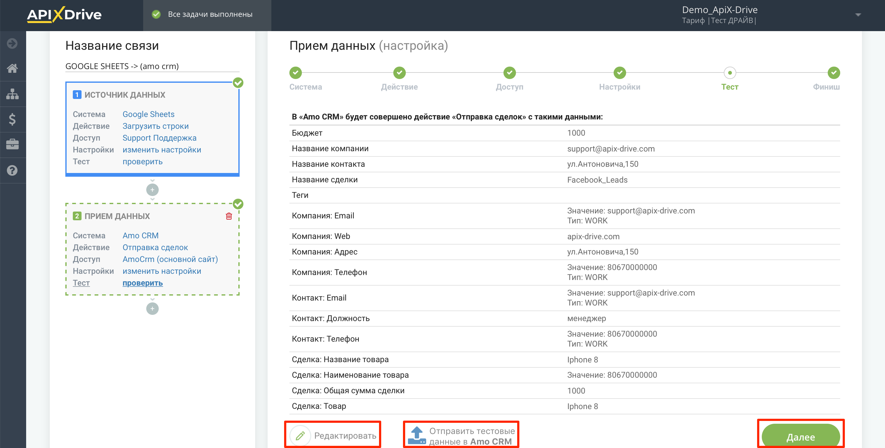
Task: Click the Контакт: Телефон row label
Action: point(325,339)
